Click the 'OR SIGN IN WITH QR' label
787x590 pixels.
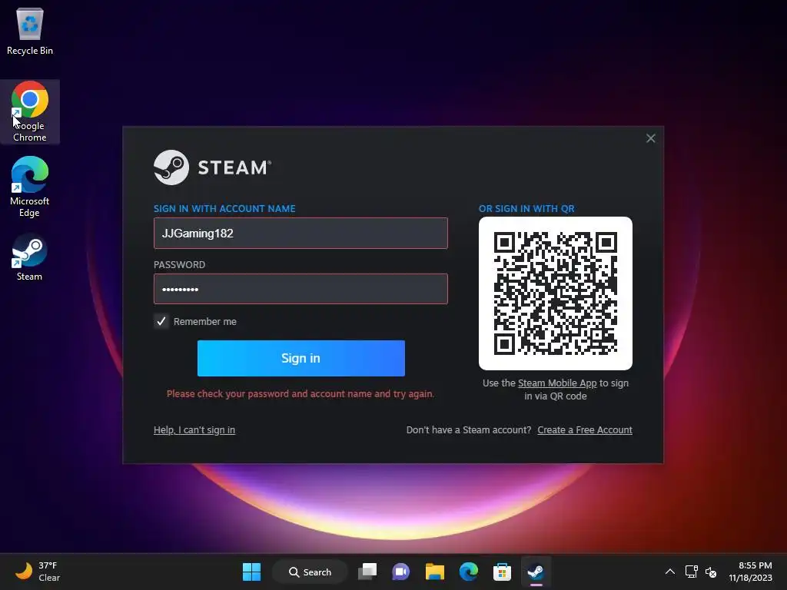click(526, 209)
